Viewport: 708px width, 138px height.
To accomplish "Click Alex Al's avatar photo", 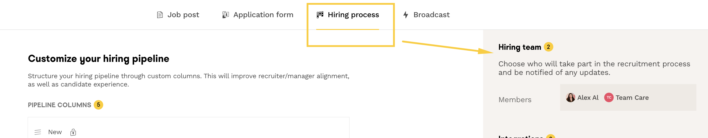I will tap(570, 97).
